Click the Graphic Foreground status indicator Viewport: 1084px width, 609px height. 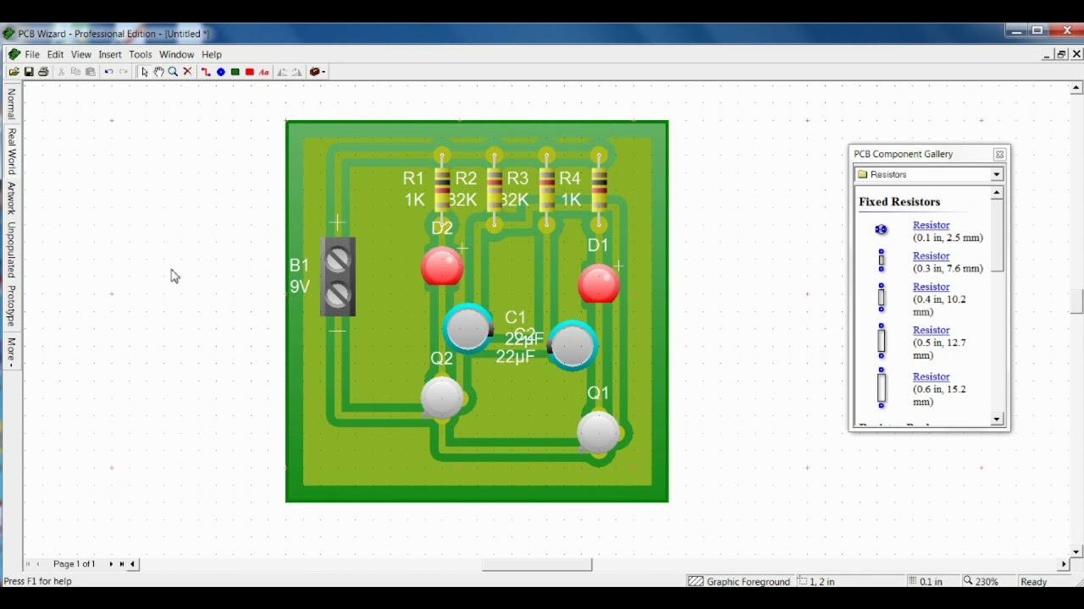739,581
